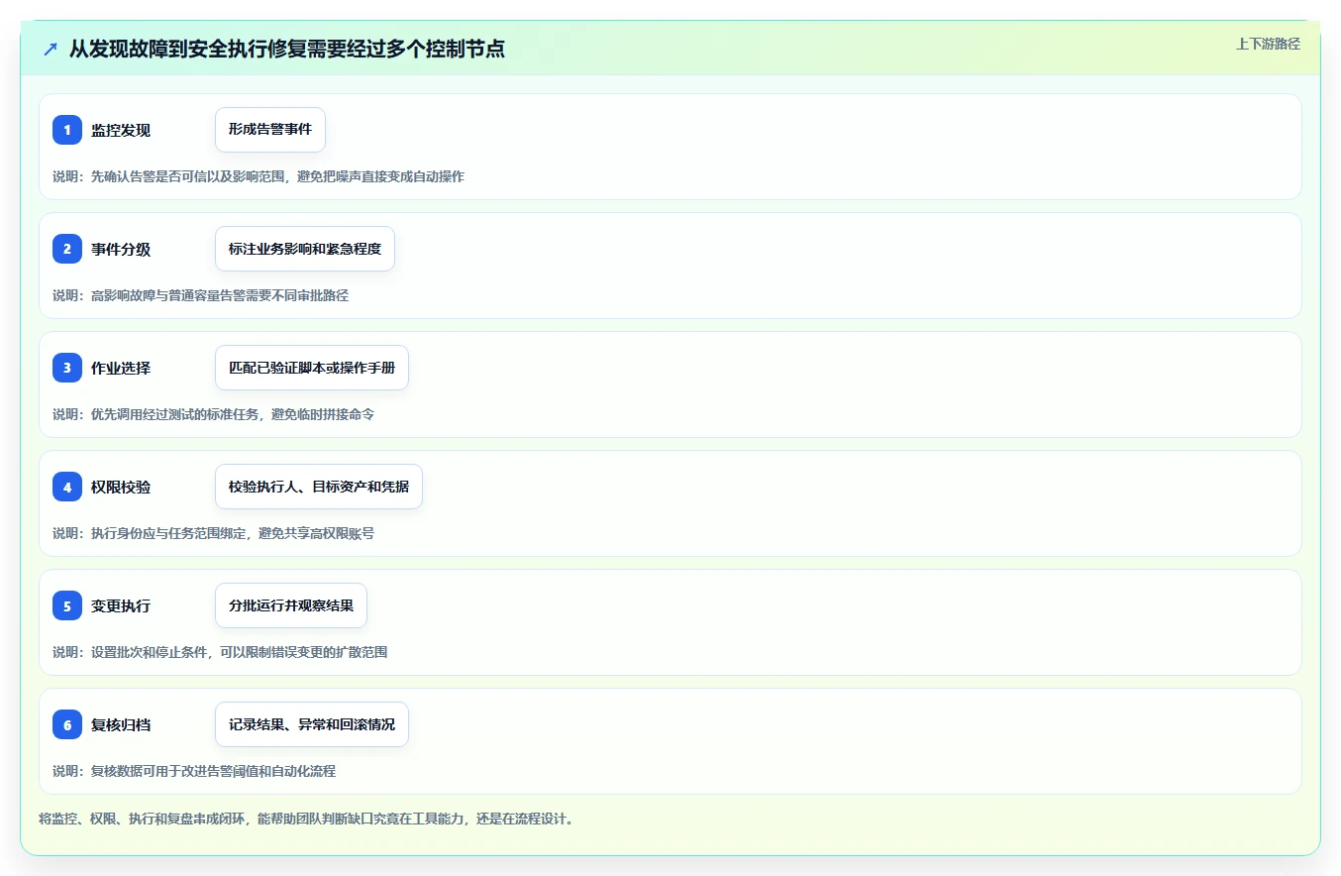The height and width of the screenshot is (876, 1341).
Task: Click the note 执行身份应与任务范围绑定
Action: 168,533
